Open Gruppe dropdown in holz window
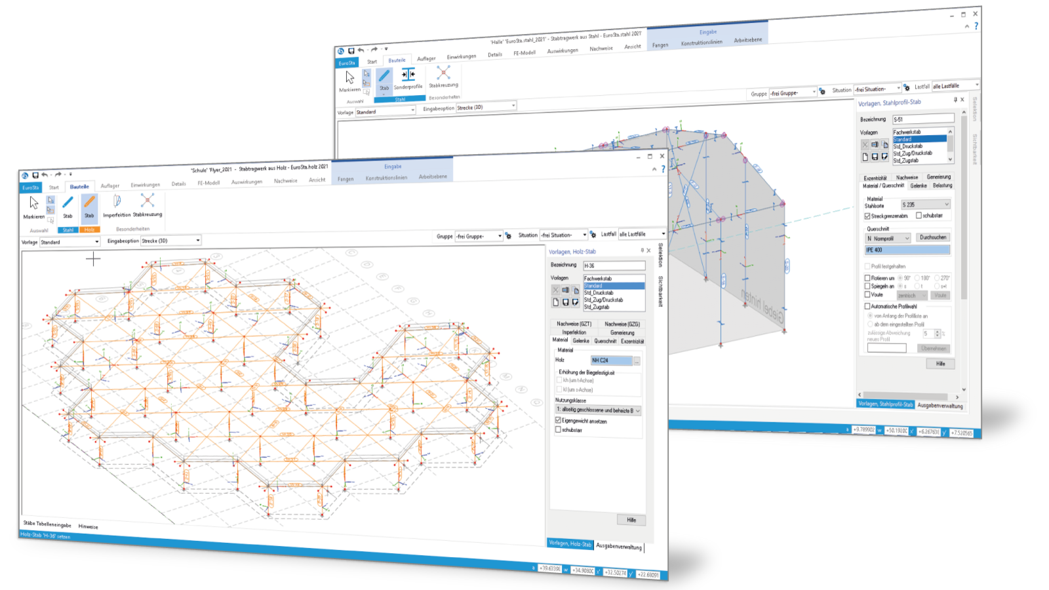1049x590 pixels. (x=479, y=236)
